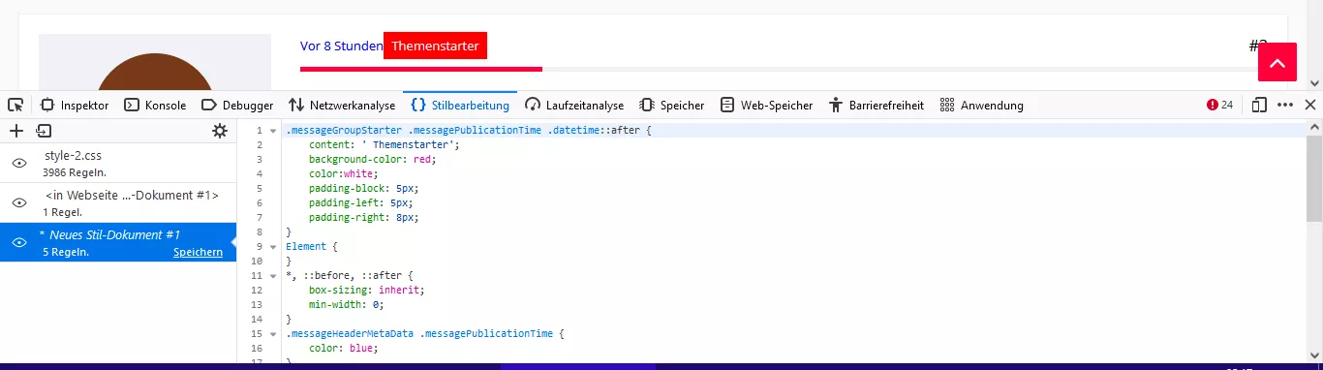Click the red Themenstarter badge
The height and width of the screenshot is (370, 1323).
[435, 46]
